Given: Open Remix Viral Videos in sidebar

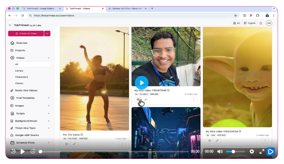Looking at the screenshot, I should (x=26, y=90).
